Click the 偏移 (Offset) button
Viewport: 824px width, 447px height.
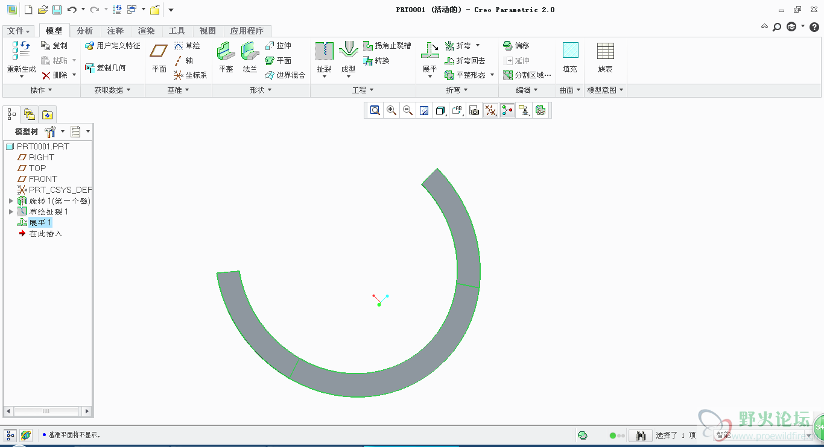[516, 46]
